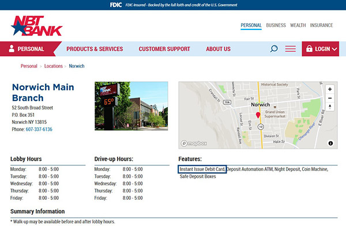Select the Insurance section
Viewport: 346px width, 235px height.
321,25
